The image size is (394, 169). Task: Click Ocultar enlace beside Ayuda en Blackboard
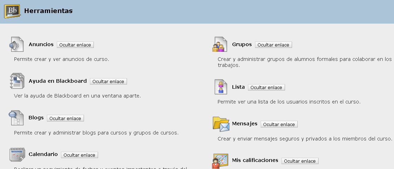108,81
